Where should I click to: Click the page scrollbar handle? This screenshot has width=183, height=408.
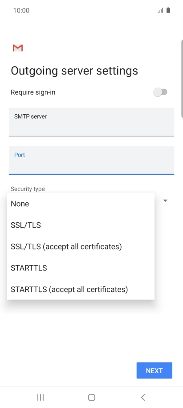coord(182,78)
